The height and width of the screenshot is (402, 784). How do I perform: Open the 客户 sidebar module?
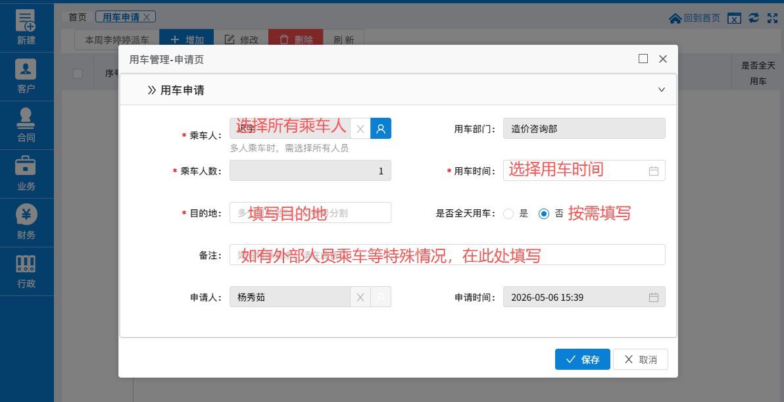pyautogui.click(x=26, y=76)
